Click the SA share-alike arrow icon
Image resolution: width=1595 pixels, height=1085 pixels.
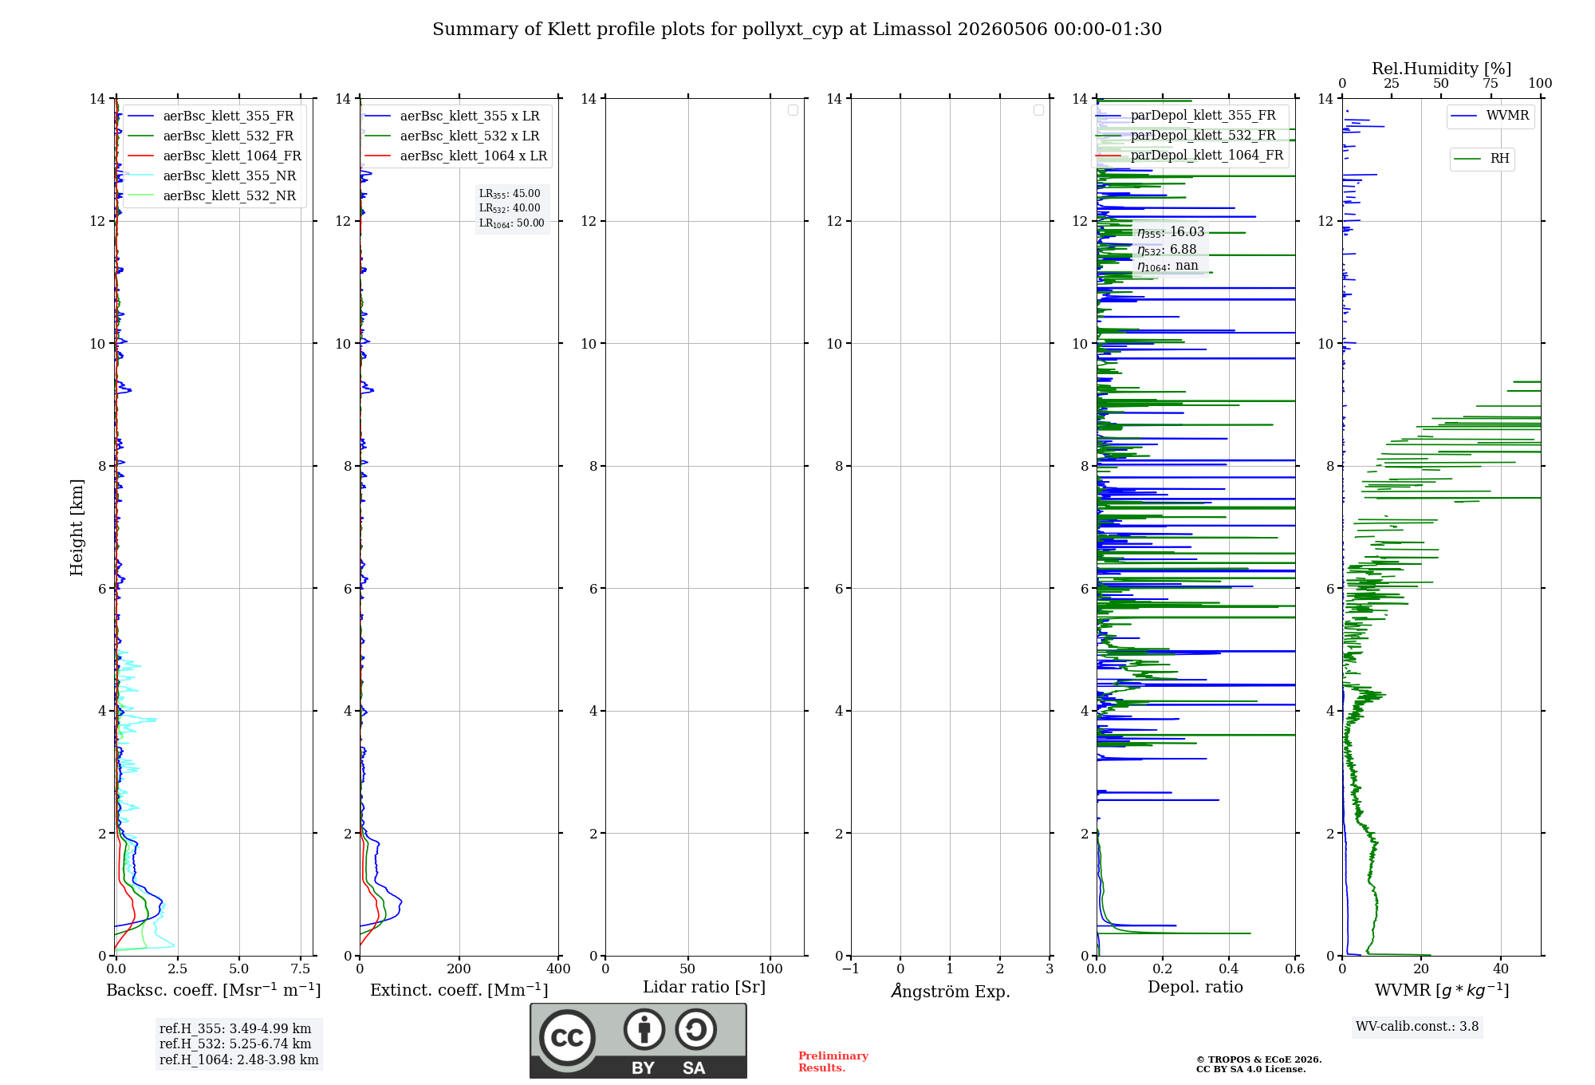click(695, 1029)
